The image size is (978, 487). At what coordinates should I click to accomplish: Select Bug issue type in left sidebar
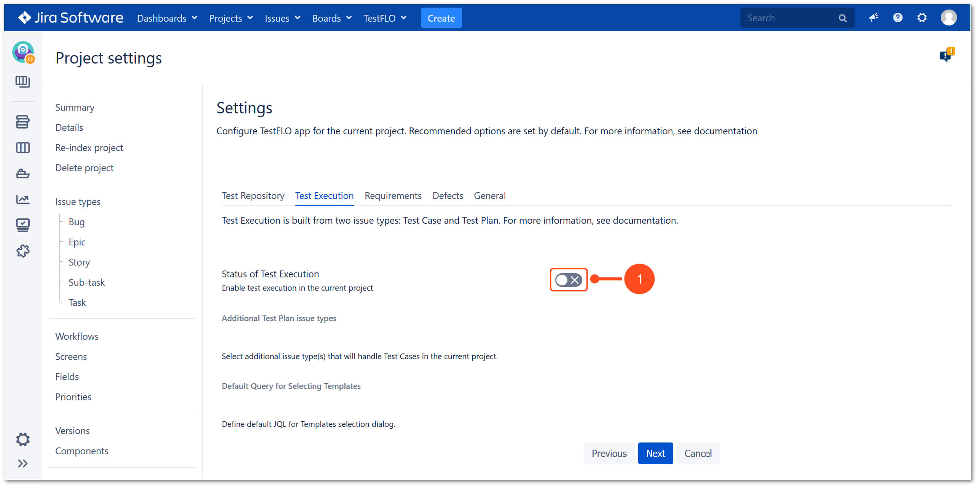76,221
